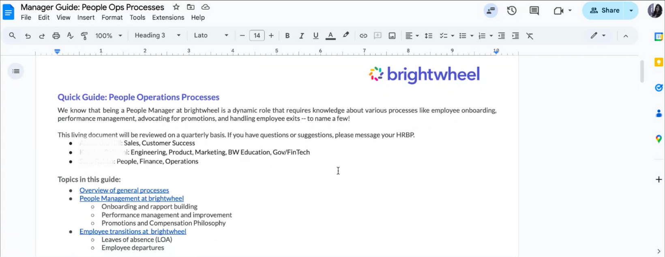Open the highlight color picker
This screenshot has width=665, height=257.
tap(346, 35)
